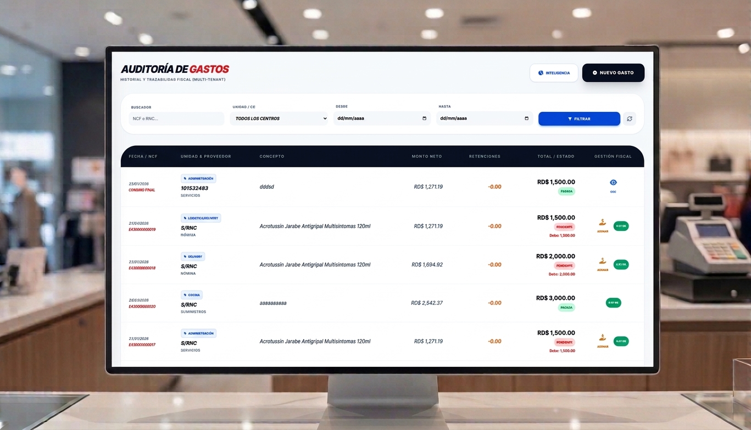This screenshot has height=430, width=751.
Task: Click the Desde dd/mm/aaaa date field
Action: [382, 118]
